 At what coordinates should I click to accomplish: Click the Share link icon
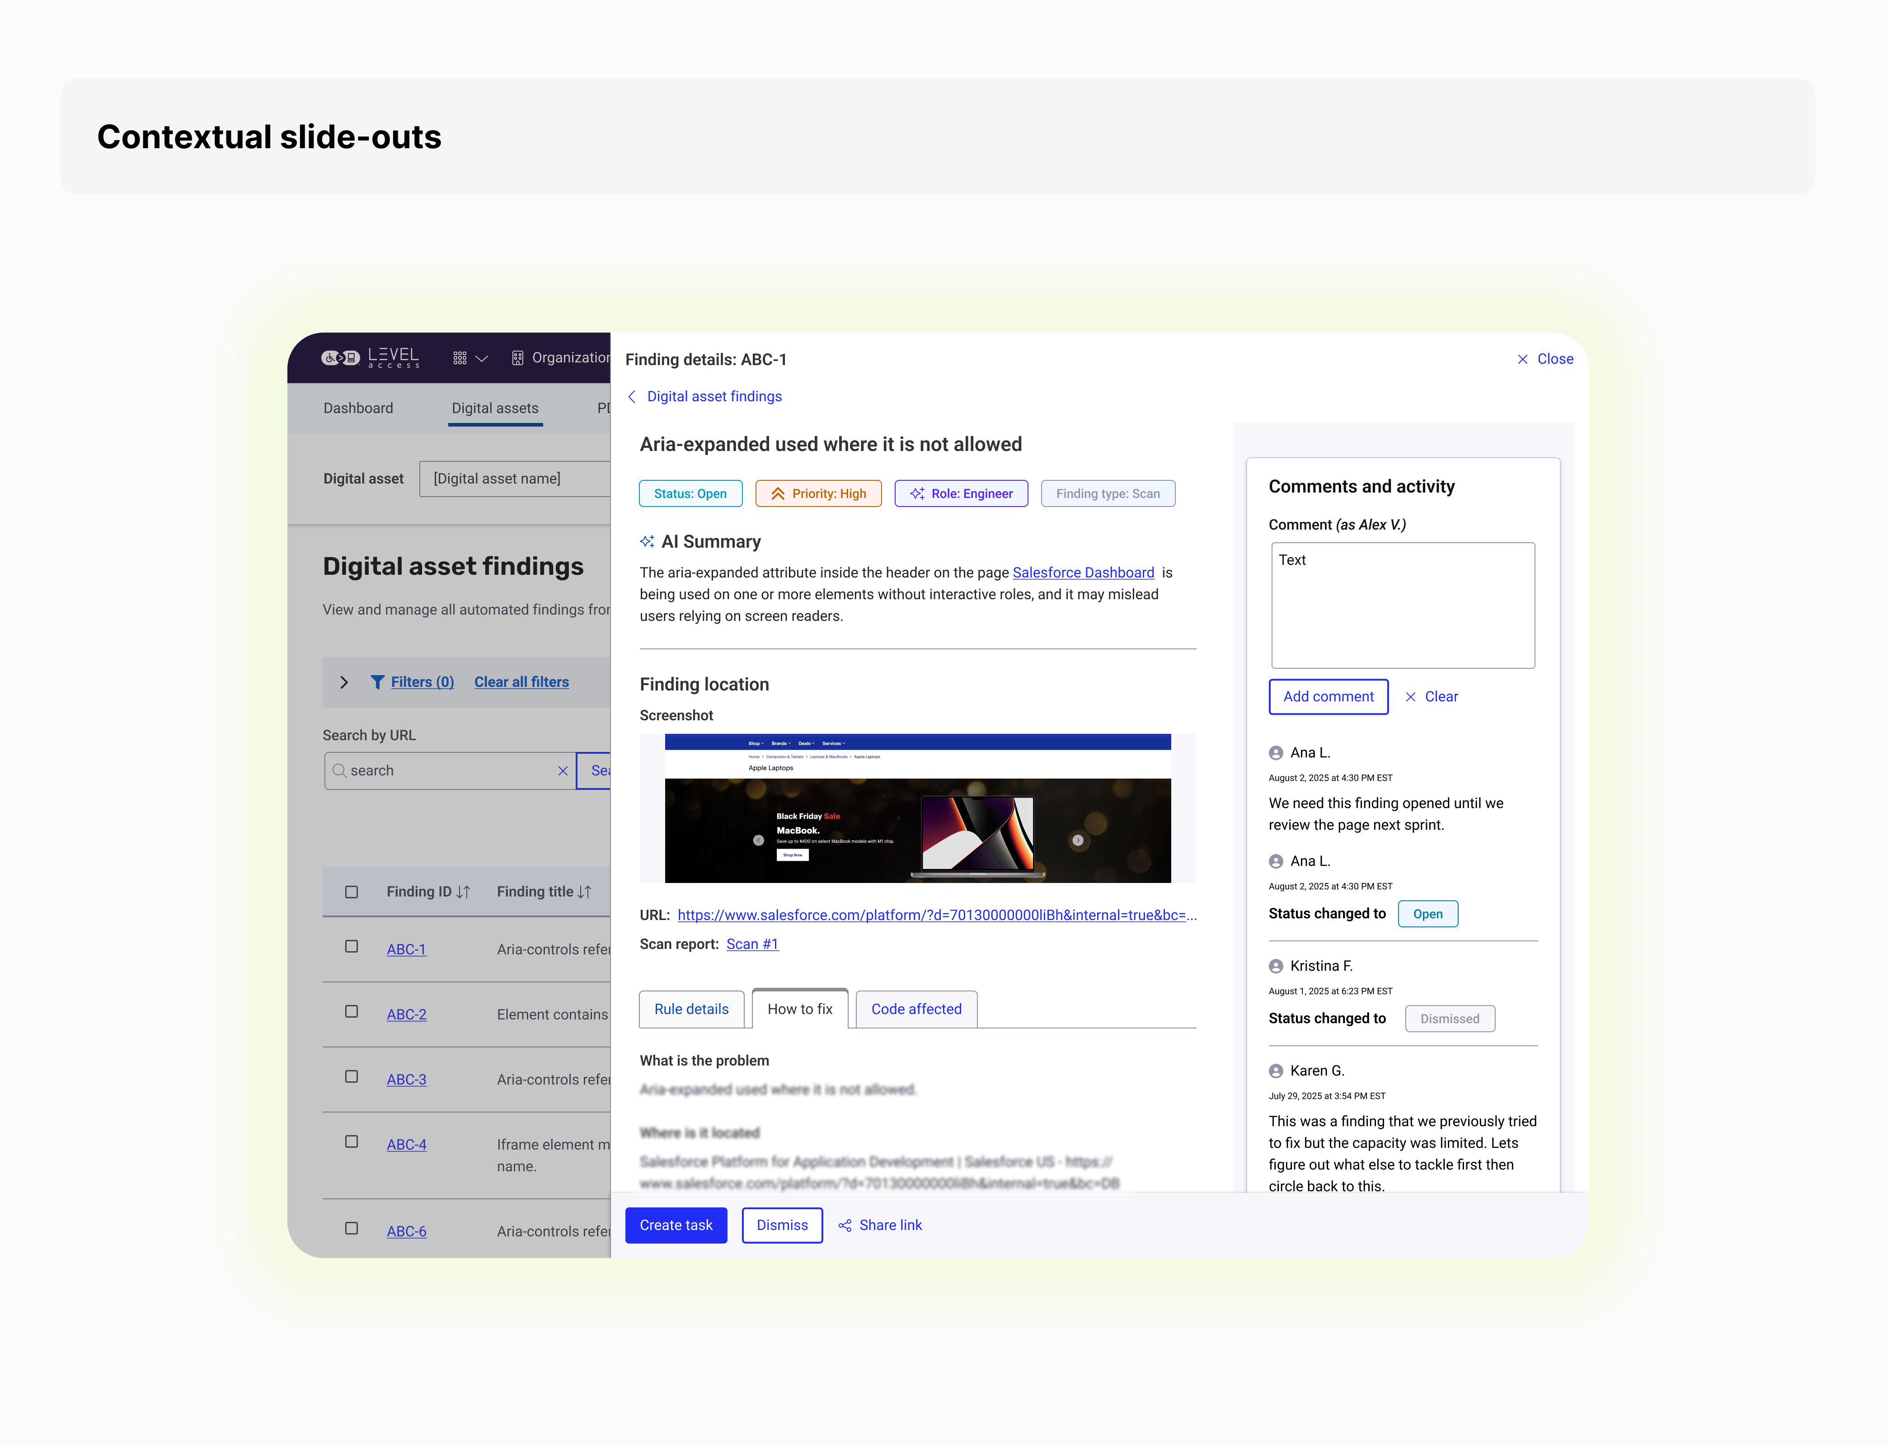845,1225
